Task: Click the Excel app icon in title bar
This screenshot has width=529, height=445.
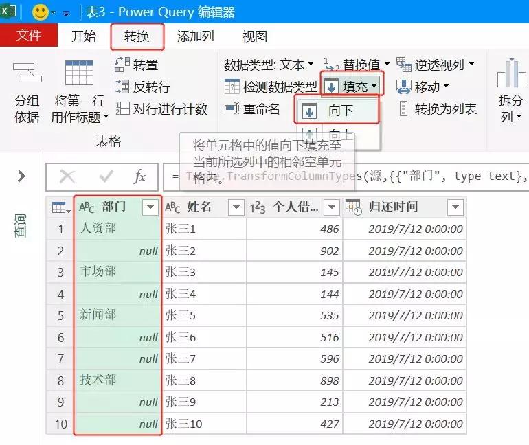Action: coord(9,11)
